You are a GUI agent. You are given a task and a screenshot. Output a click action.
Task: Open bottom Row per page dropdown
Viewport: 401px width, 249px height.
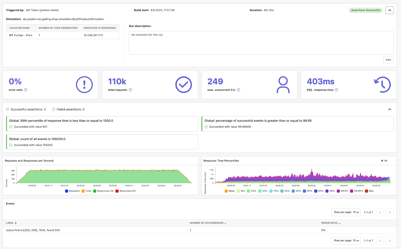pyautogui.click(x=346, y=241)
